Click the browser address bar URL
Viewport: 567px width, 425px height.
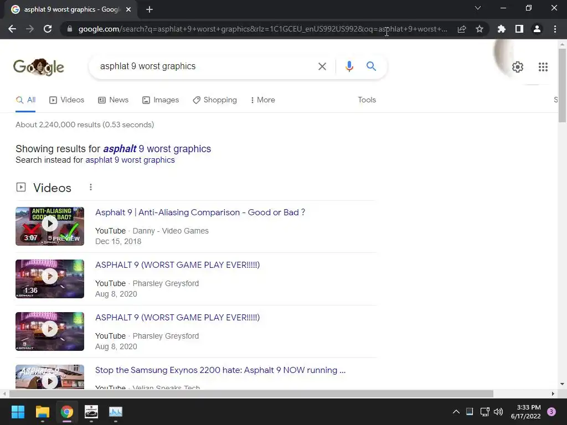coord(263,29)
